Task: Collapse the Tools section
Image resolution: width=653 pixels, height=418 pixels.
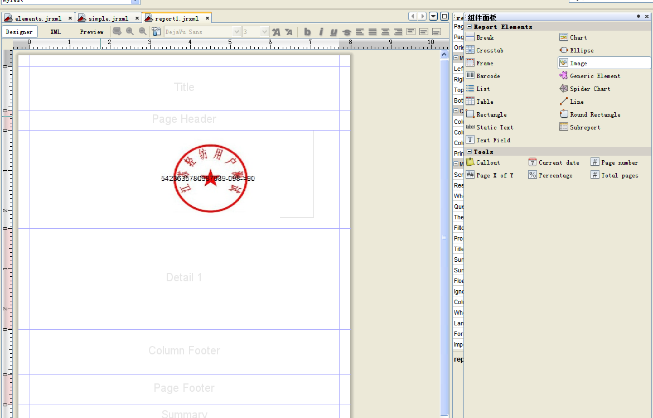Action: [x=470, y=151]
